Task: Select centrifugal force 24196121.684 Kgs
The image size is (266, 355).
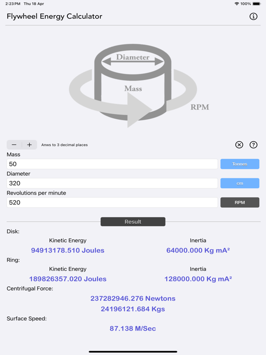Action: click(133, 309)
